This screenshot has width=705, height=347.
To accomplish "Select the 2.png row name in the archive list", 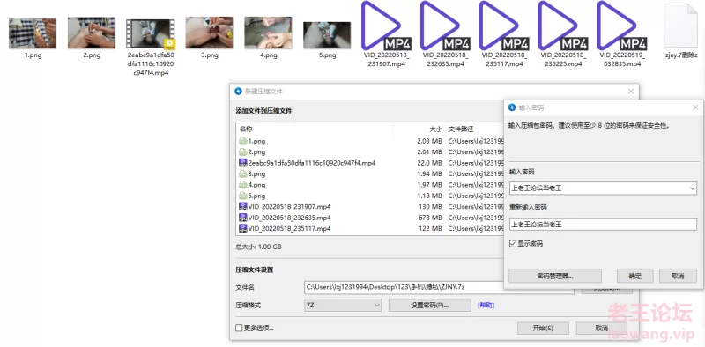I will (x=256, y=152).
